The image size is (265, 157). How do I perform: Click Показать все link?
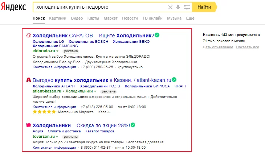(248, 47)
